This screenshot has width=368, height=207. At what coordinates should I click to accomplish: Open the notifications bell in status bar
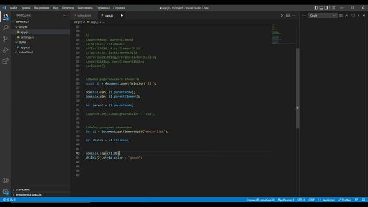(x=363, y=200)
